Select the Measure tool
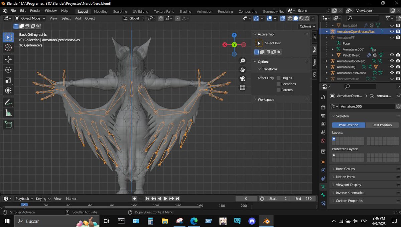 [x=8, y=113]
